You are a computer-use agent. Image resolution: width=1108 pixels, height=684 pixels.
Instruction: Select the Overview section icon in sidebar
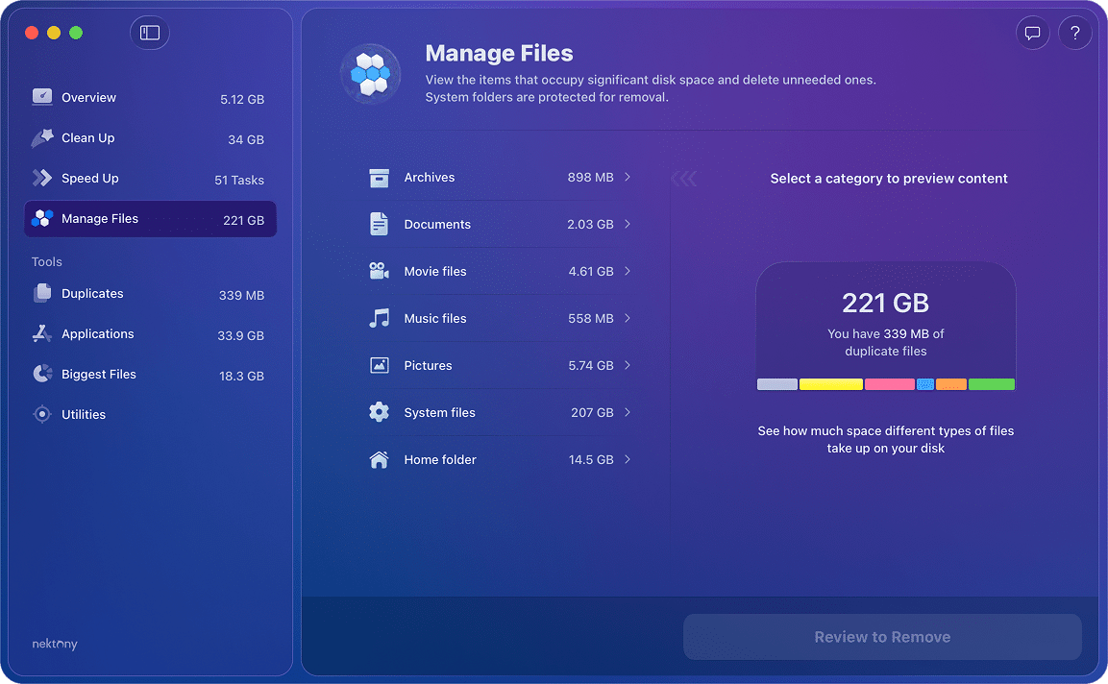pos(42,97)
